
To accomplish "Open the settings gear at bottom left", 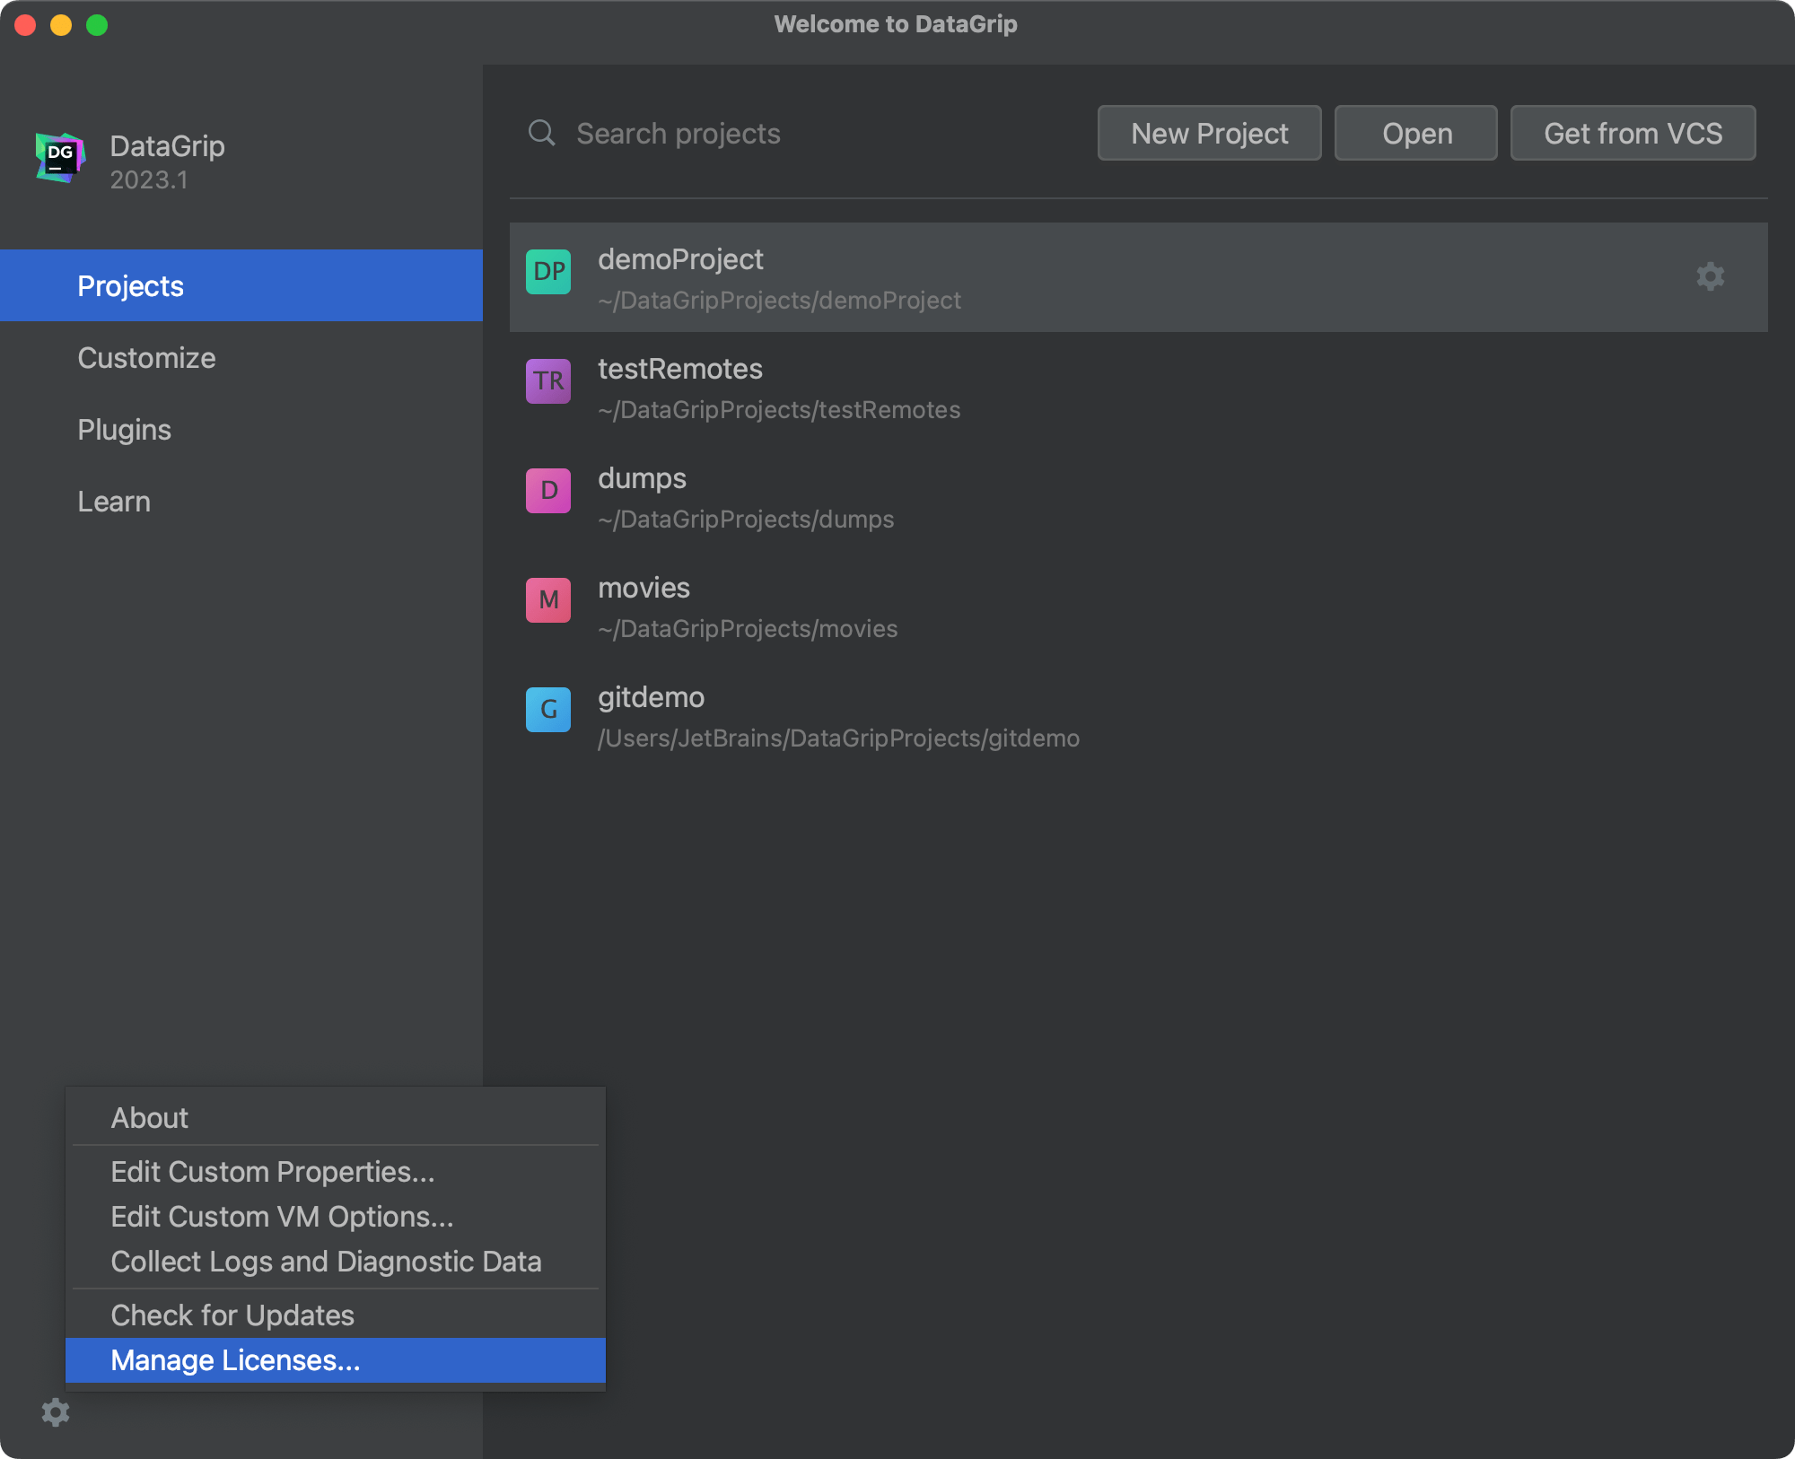I will click(x=56, y=1413).
